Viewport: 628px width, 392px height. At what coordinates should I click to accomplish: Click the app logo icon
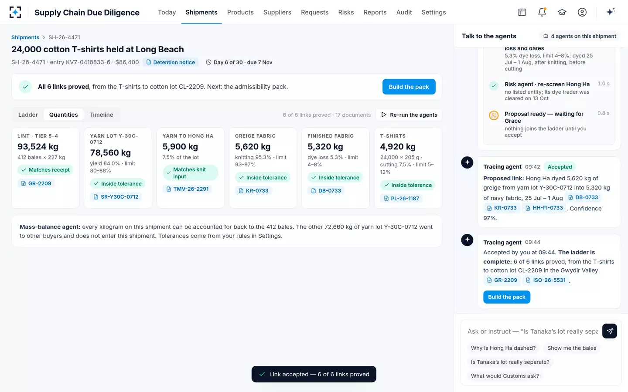tap(15, 12)
